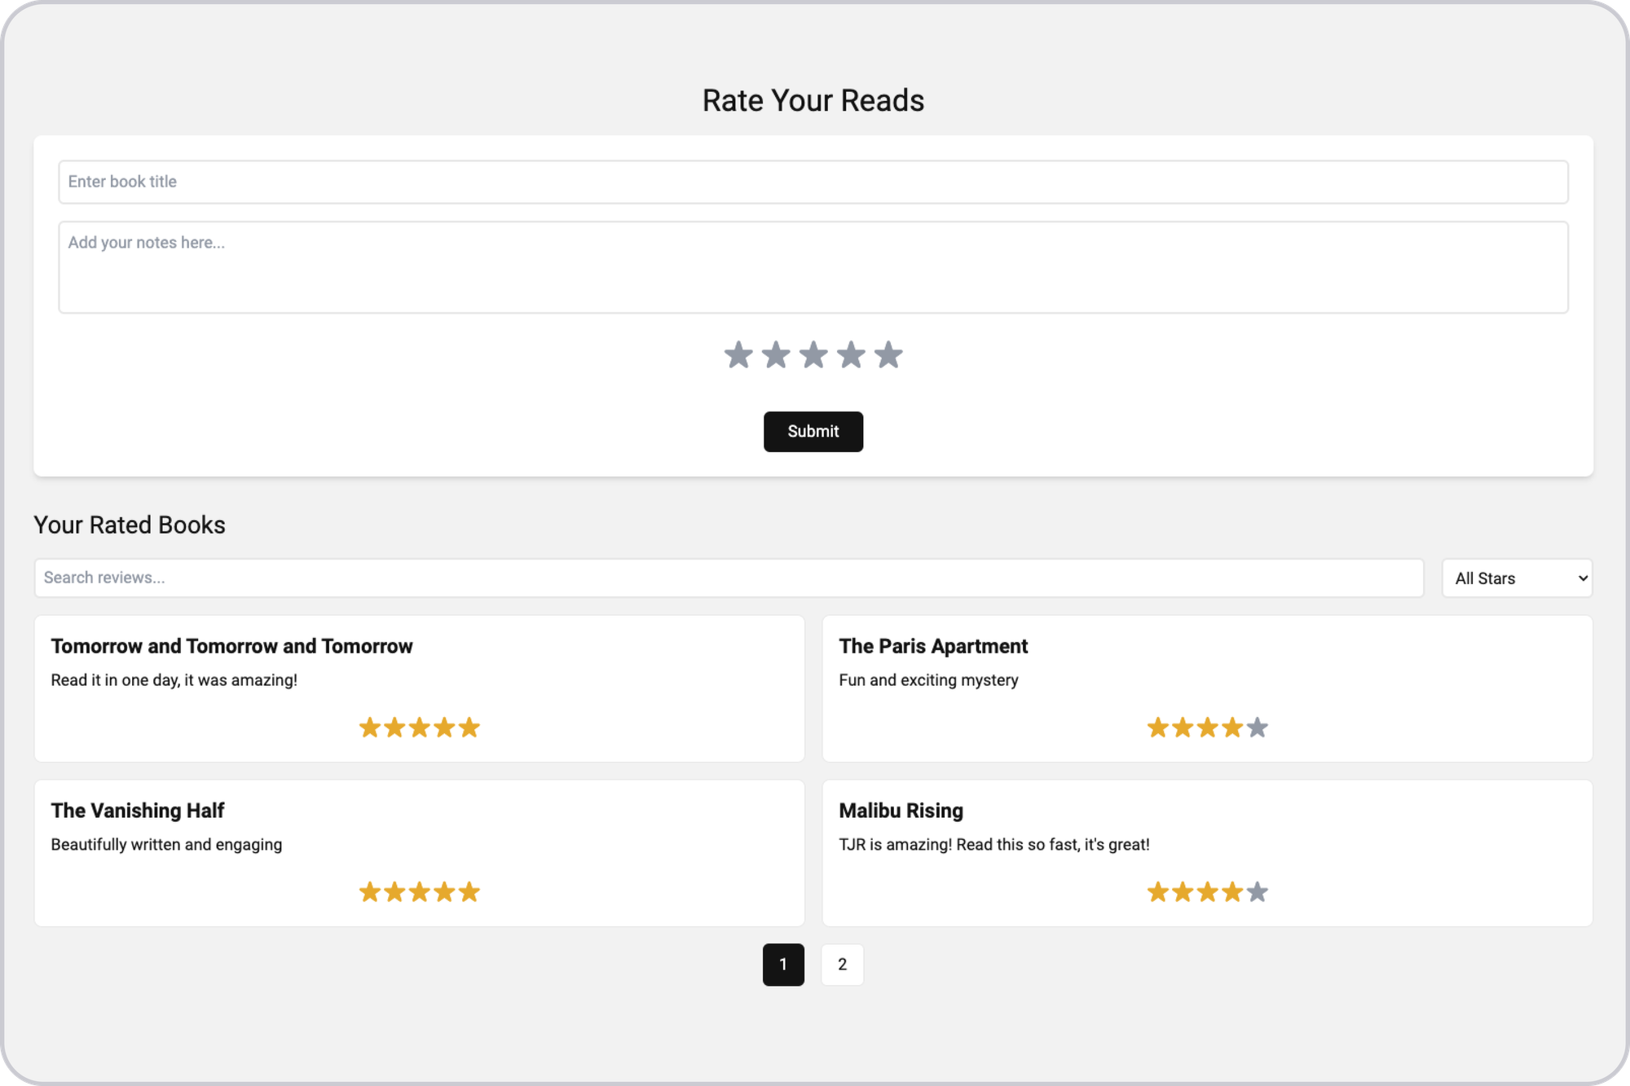Screen dimensions: 1630x1086
Task: Select the second star in rating form
Action: pyautogui.click(x=776, y=354)
